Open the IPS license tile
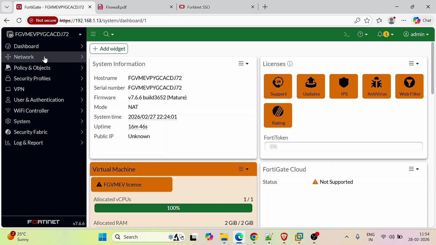The image size is (436, 245). [x=344, y=86]
